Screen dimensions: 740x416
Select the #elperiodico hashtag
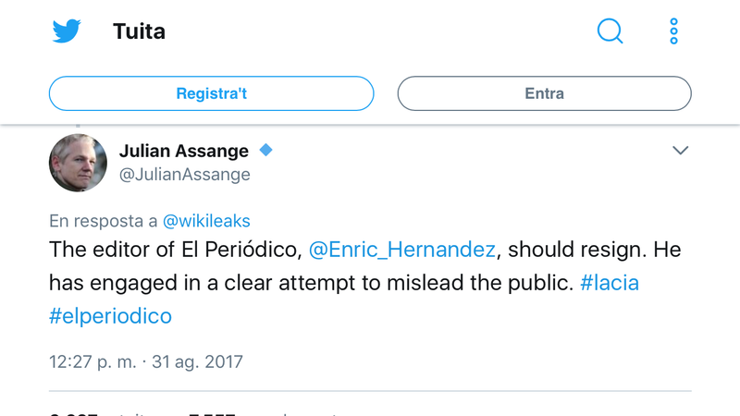click(110, 315)
